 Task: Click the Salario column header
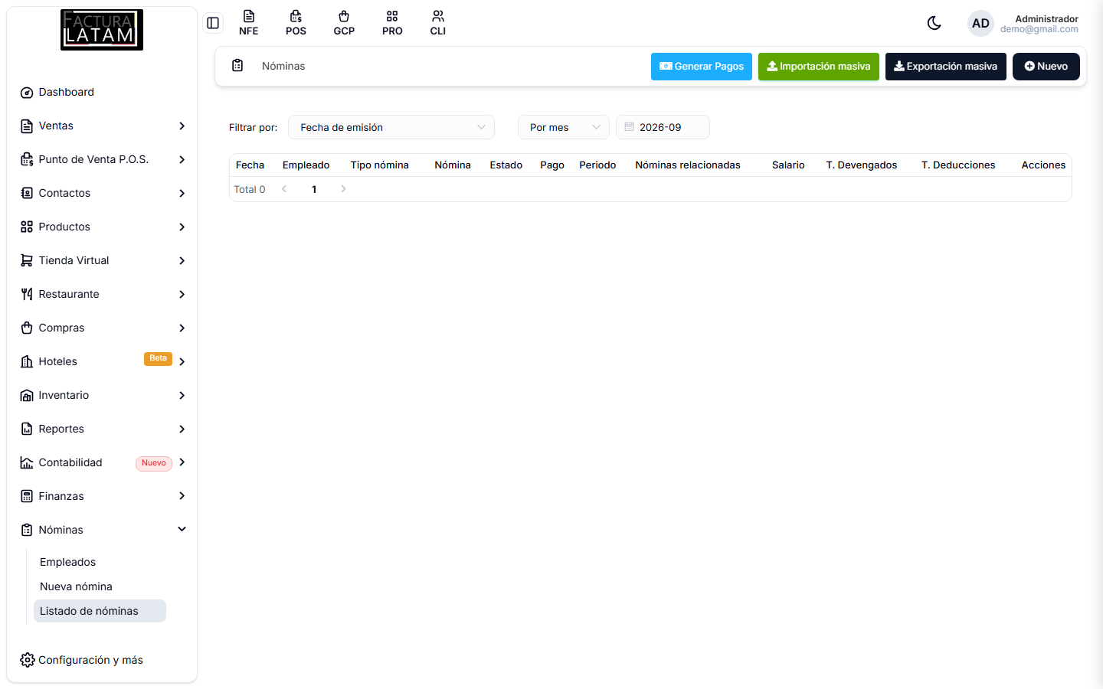click(788, 165)
